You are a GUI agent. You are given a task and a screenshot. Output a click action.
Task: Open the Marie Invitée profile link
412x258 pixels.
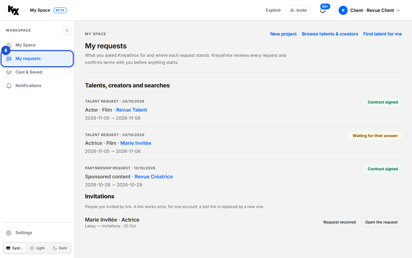coord(136,143)
